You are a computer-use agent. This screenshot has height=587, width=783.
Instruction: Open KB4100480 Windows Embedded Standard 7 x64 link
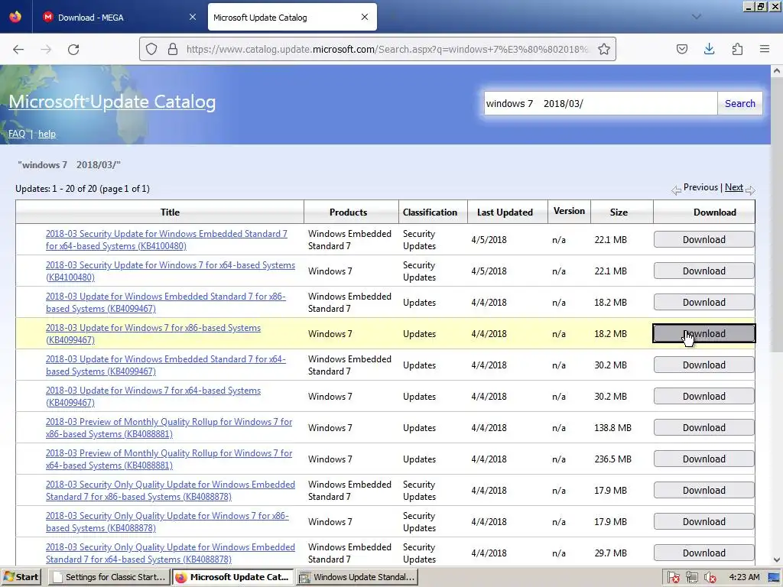[x=166, y=239]
